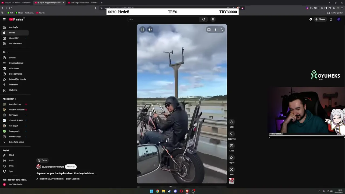
Task: Open Abonelikler sidebar entry with feed icon
Action: pyautogui.click(x=15, y=38)
